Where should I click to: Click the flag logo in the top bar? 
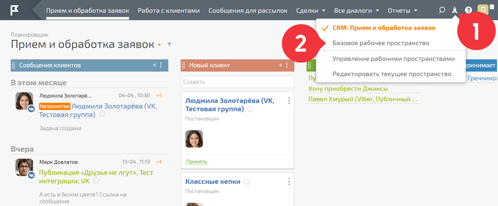15,10
